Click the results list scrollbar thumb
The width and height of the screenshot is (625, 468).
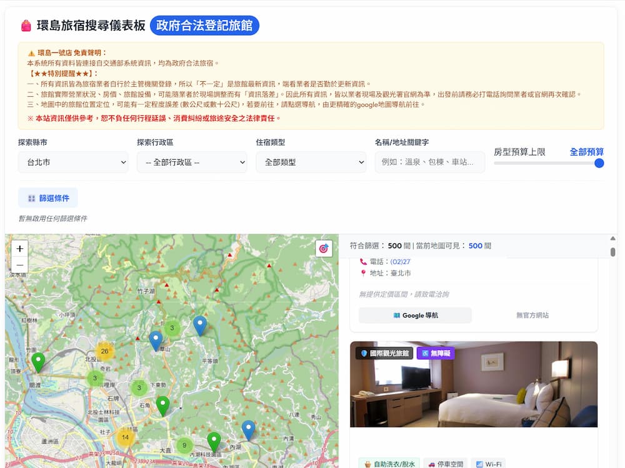coord(612,252)
